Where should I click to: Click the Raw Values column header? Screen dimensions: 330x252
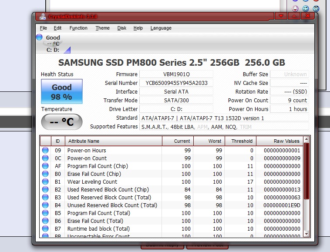(x=279, y=141)
